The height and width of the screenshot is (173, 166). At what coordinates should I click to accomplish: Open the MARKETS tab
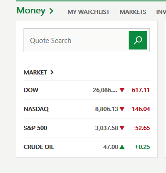tap(133, 12)
